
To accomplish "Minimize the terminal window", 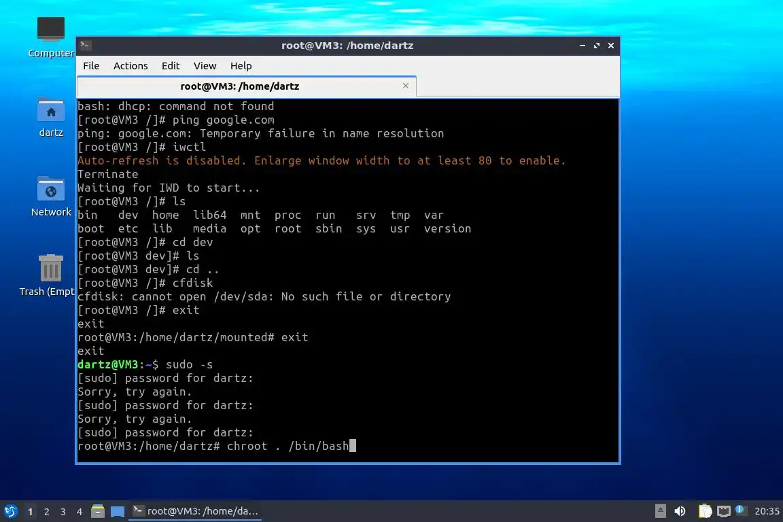I will point(582,46).
